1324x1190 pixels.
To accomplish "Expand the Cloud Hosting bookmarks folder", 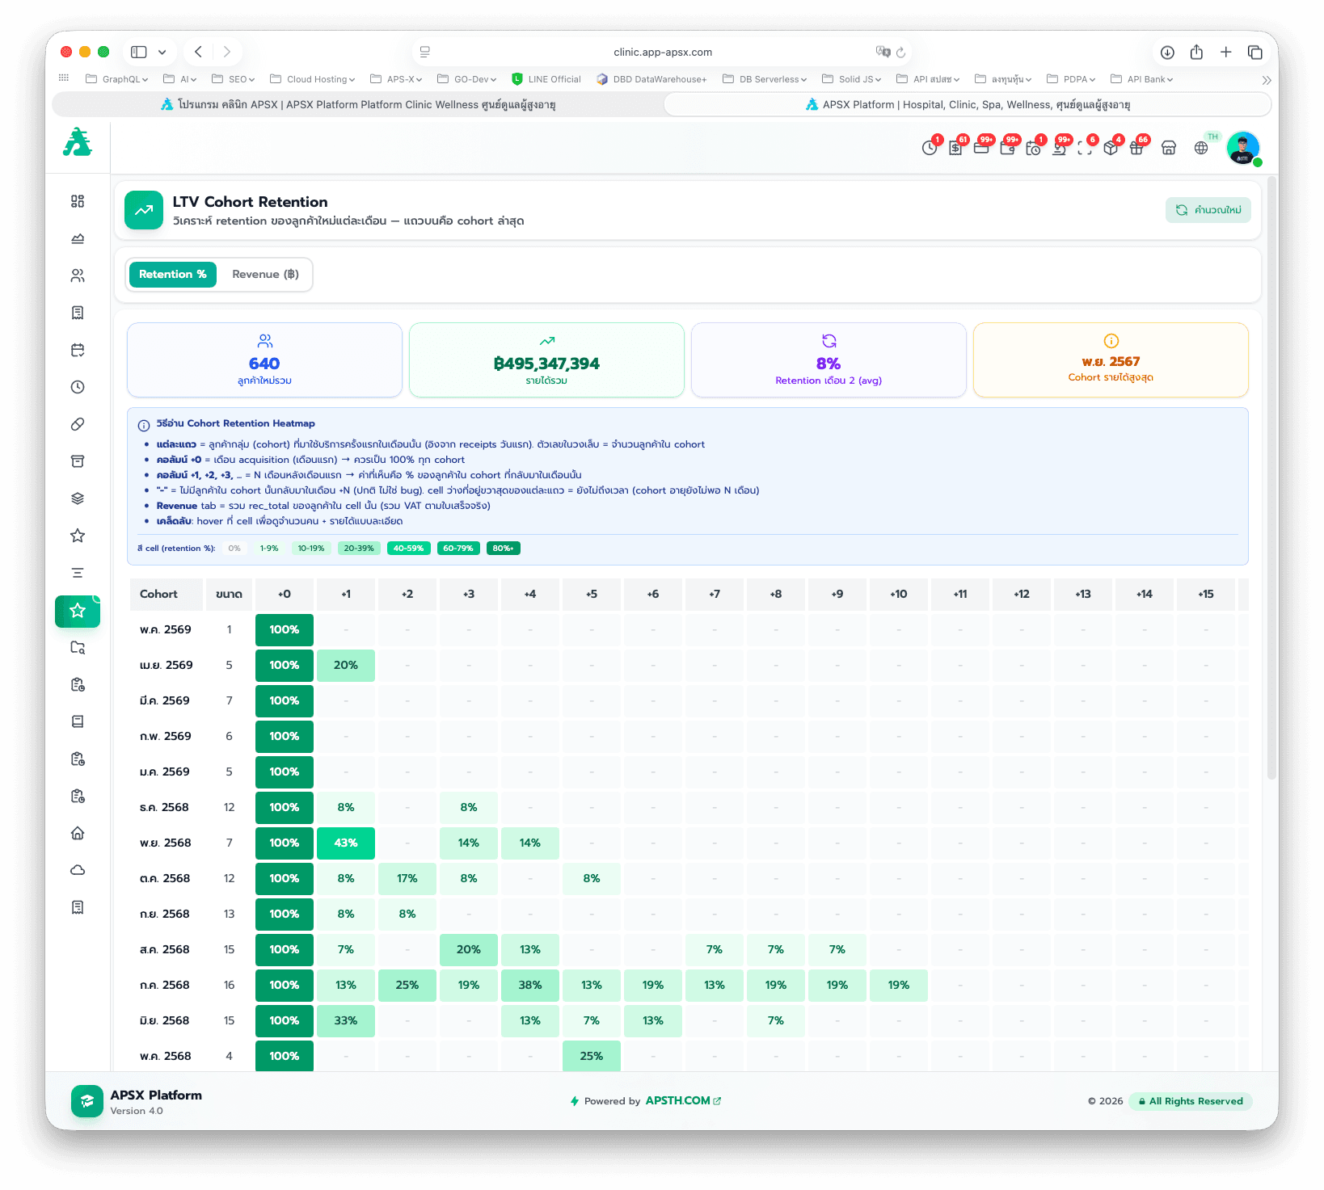I will [313, 79].
